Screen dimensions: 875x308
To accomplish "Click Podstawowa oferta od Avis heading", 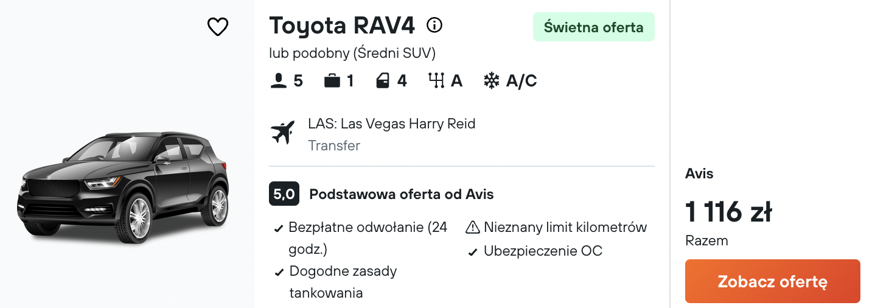I will [x=402, y=194].
